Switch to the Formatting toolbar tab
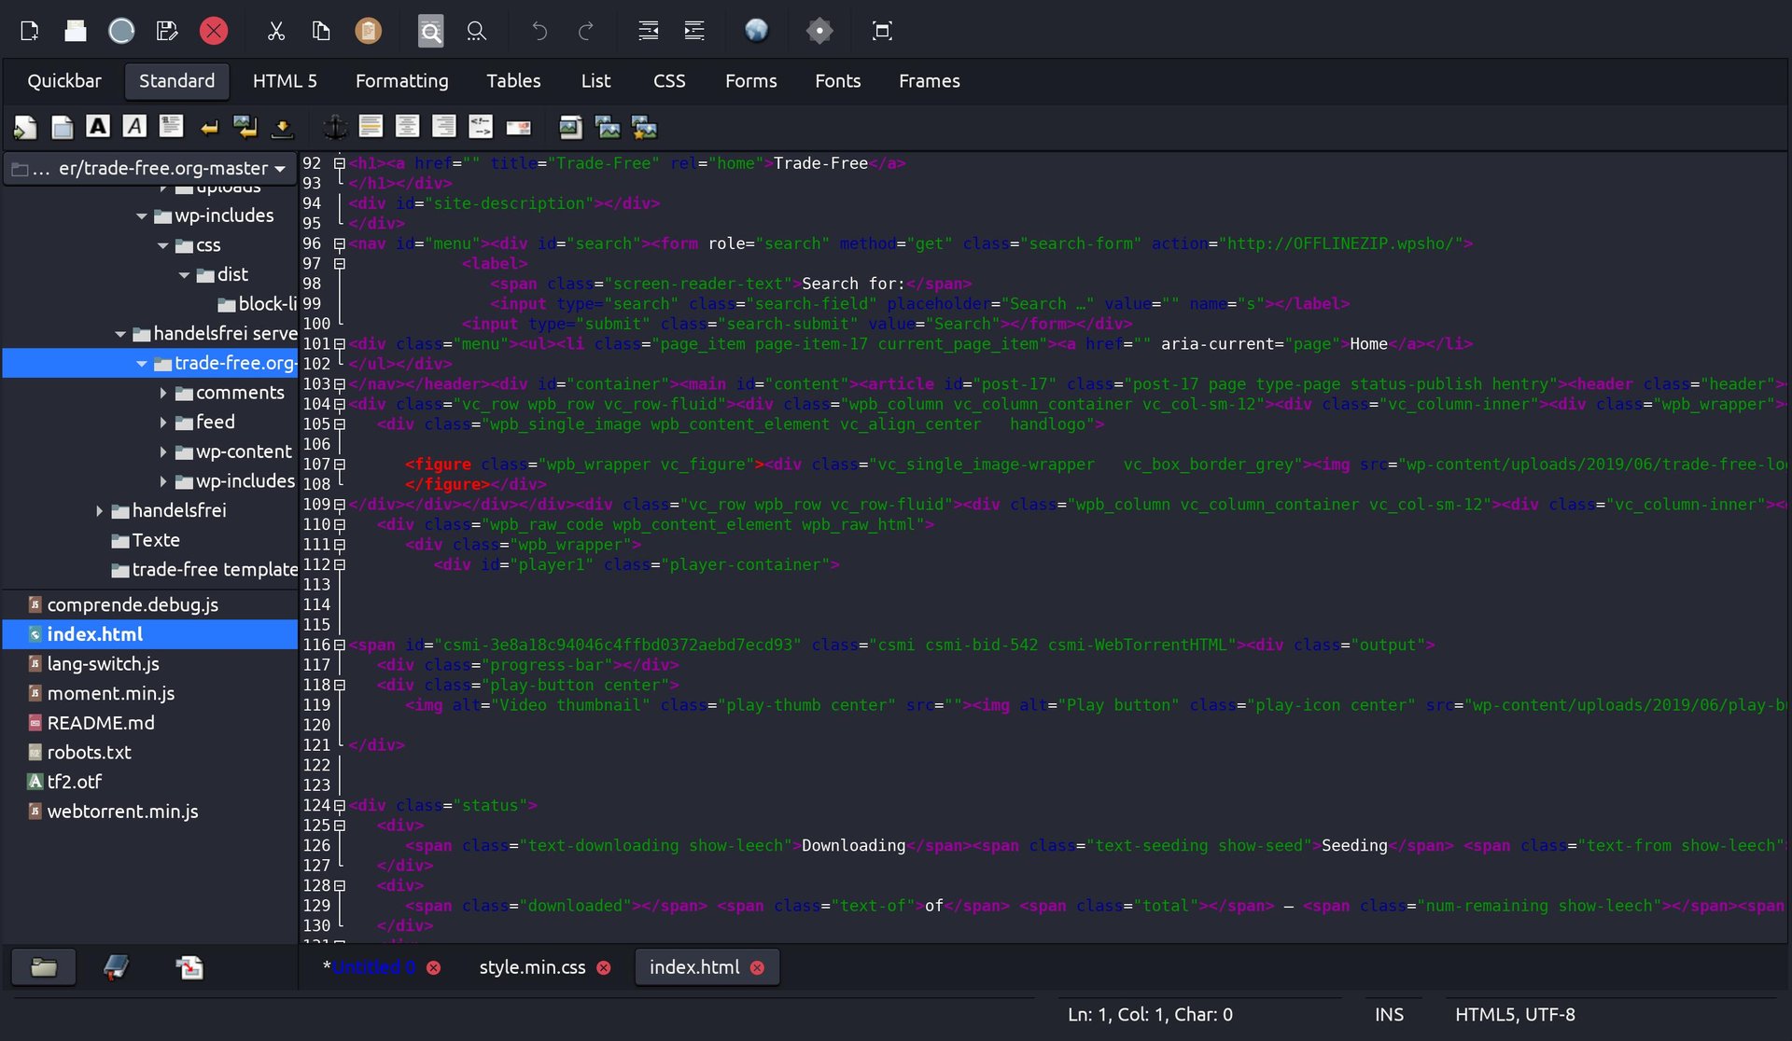 [401, 81]
